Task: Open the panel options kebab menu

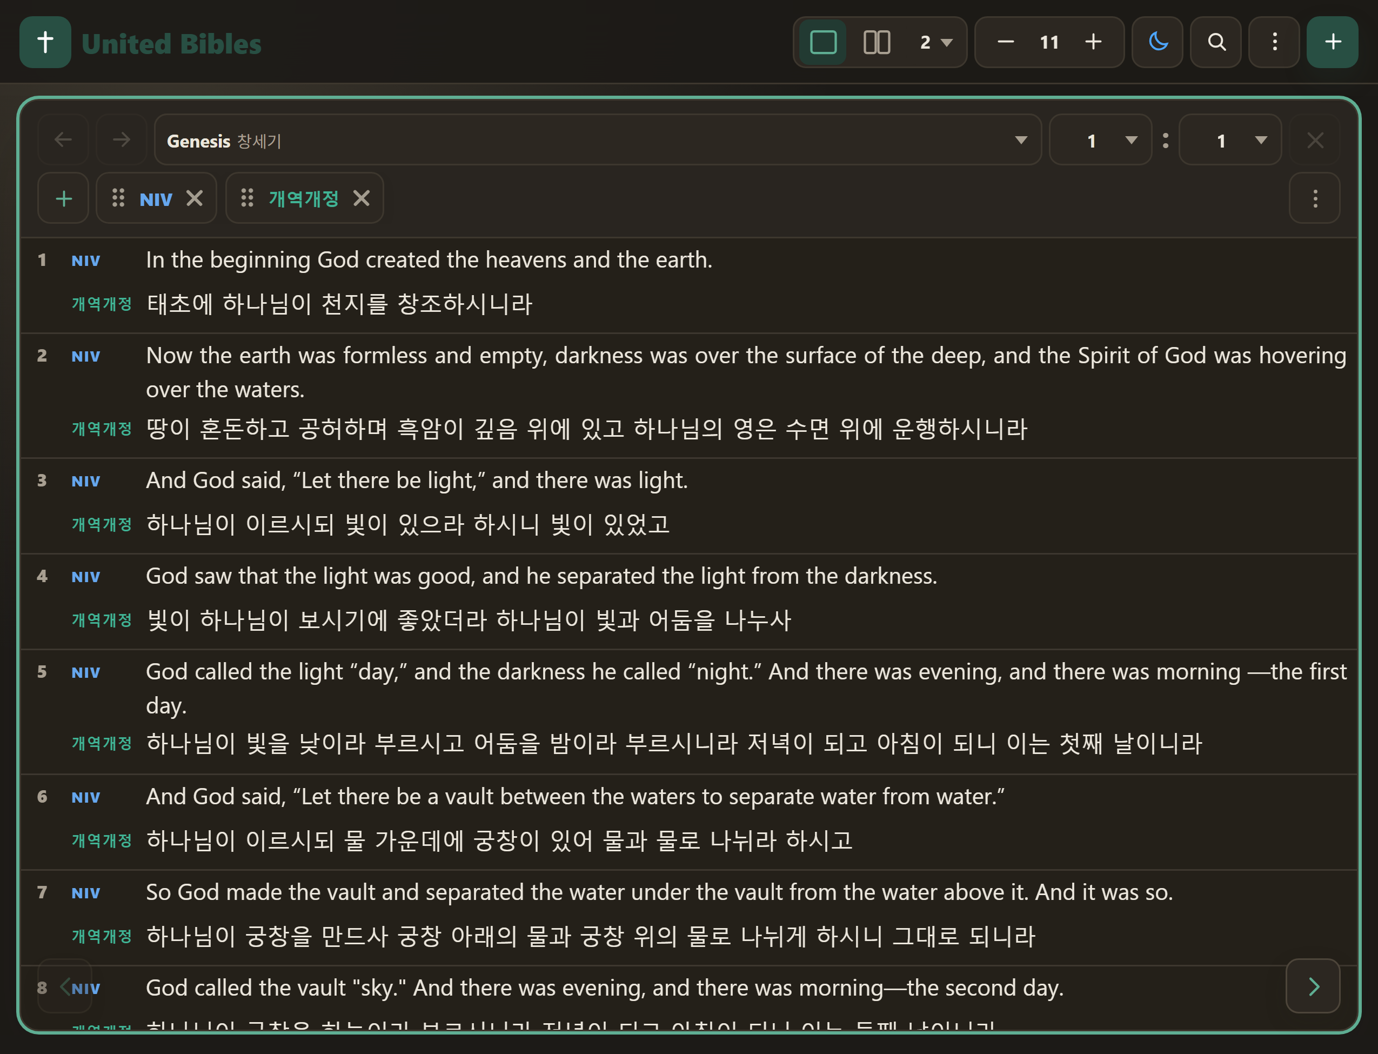Action: 1315,198
